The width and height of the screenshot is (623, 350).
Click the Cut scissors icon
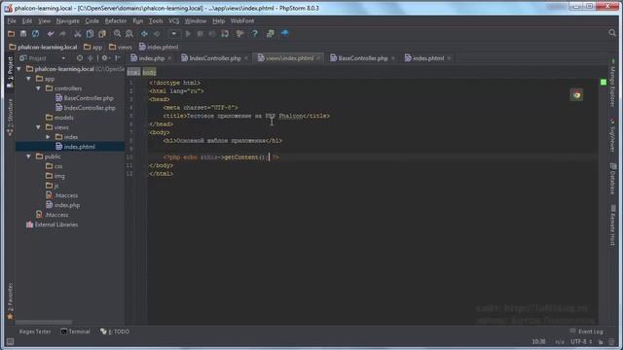click(78, 34)
